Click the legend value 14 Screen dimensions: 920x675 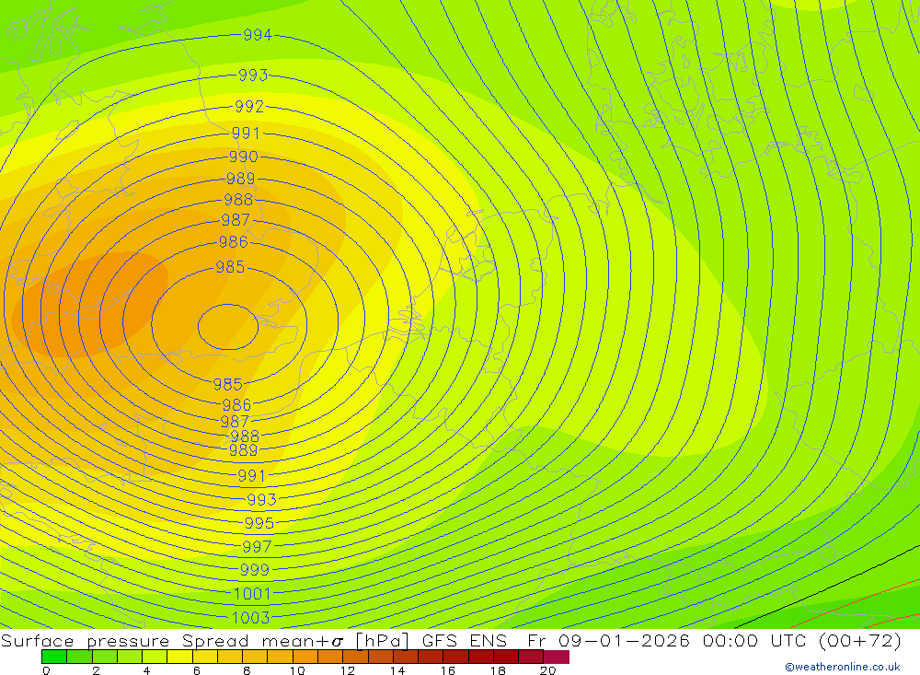[x=397, y=670]
